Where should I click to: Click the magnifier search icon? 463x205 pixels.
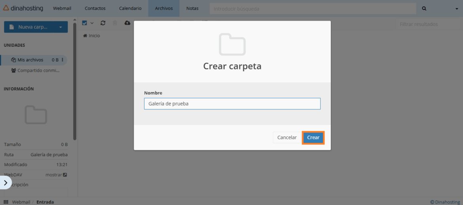pos(424,9)
